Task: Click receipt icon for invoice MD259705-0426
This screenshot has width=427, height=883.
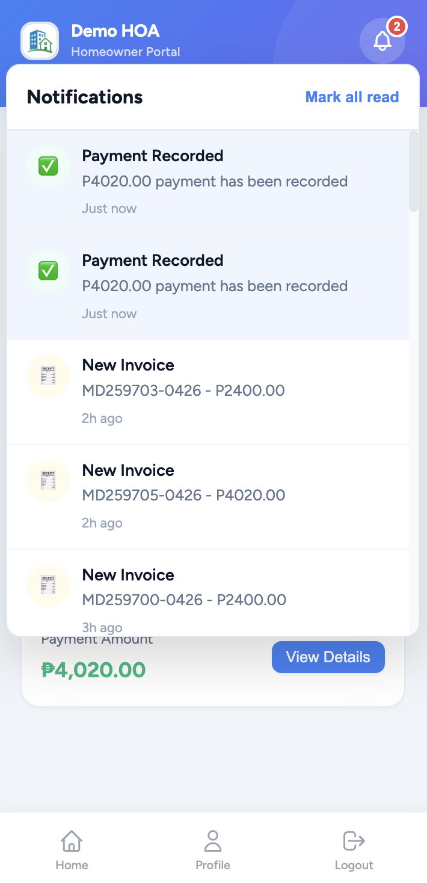Action: (x=48, y=481)
